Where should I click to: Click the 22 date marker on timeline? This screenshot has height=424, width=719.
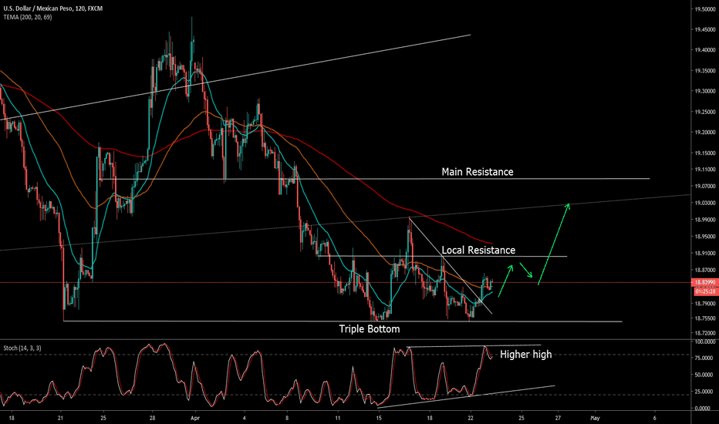tap(471, 418)
